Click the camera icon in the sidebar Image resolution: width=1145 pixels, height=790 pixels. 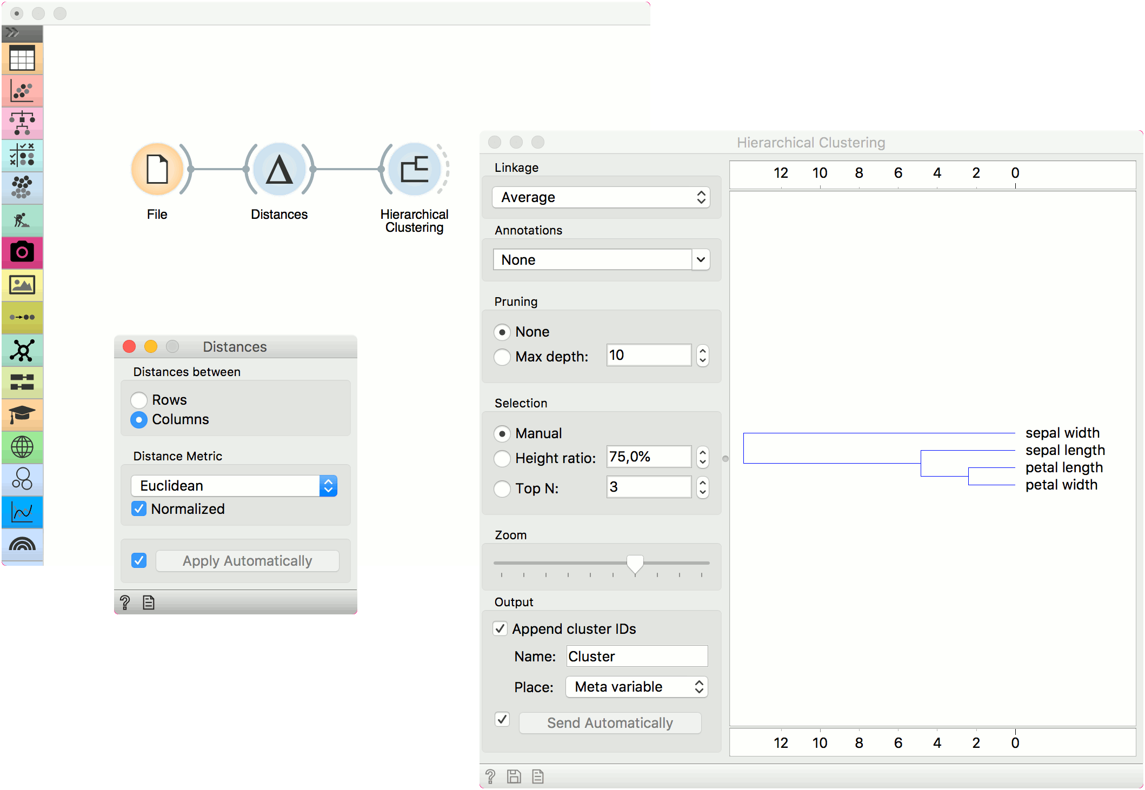click(x=22, y=252)
